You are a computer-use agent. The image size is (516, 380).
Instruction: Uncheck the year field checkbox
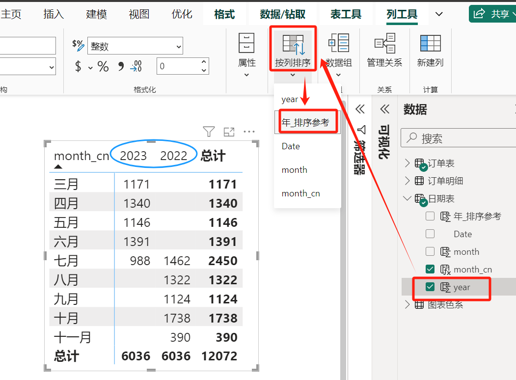430,287
